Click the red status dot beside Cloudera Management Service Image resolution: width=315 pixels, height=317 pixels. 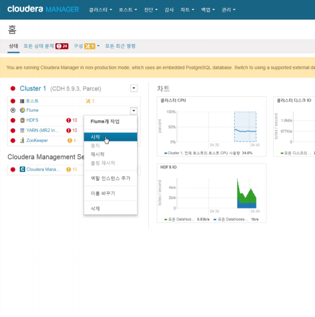pyautogui.click(x=13, y=169)
